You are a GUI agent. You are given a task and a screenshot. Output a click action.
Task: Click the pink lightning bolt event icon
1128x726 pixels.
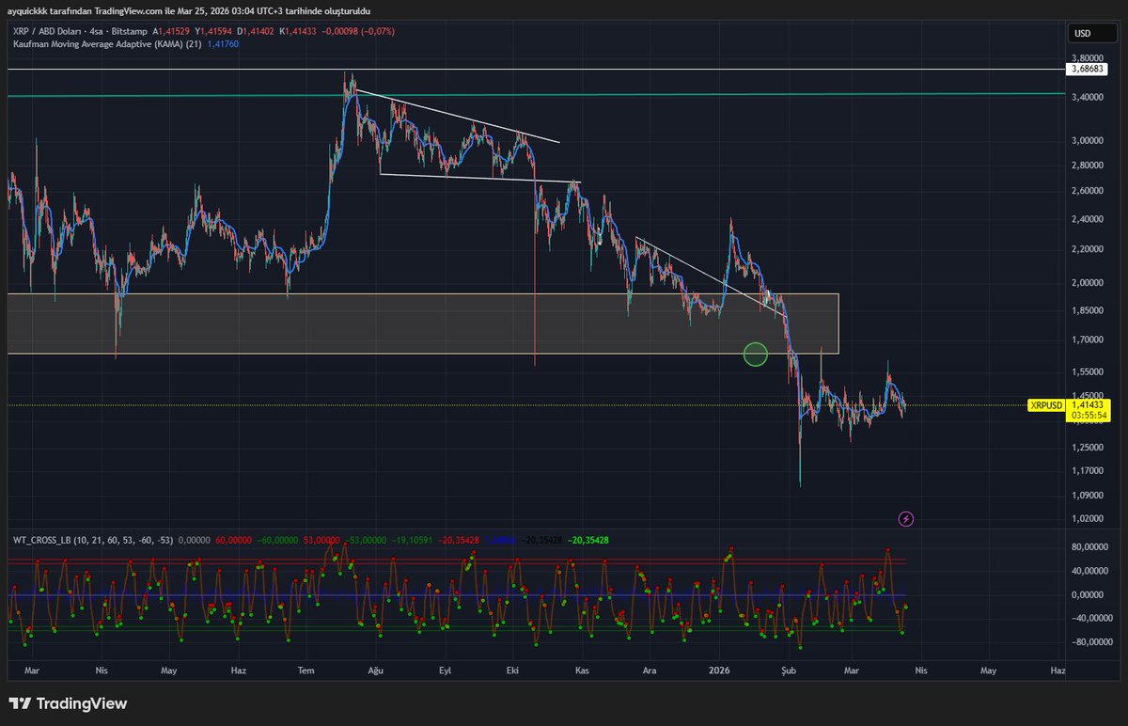(905, 518)
